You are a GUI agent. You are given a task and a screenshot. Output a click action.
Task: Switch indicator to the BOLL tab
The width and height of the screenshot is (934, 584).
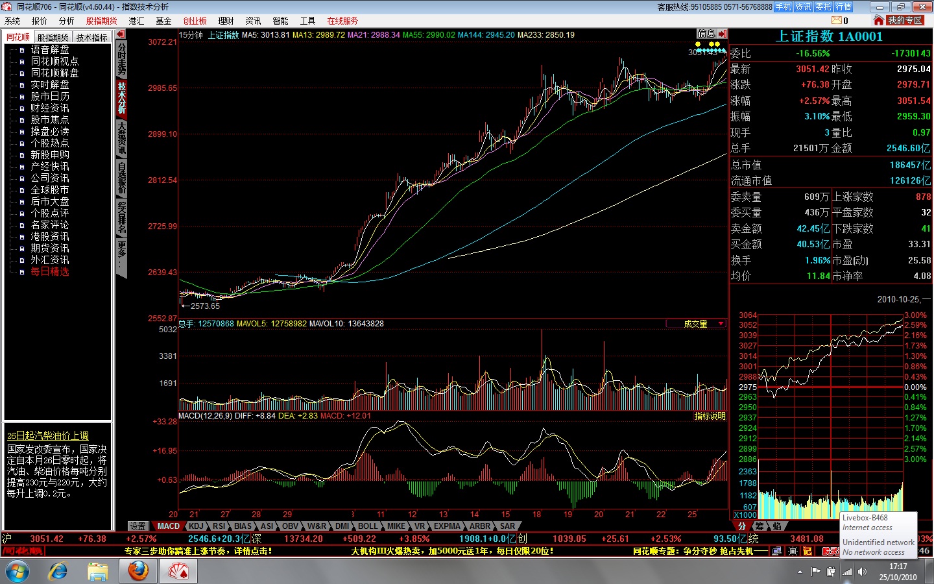coord(368,526)
